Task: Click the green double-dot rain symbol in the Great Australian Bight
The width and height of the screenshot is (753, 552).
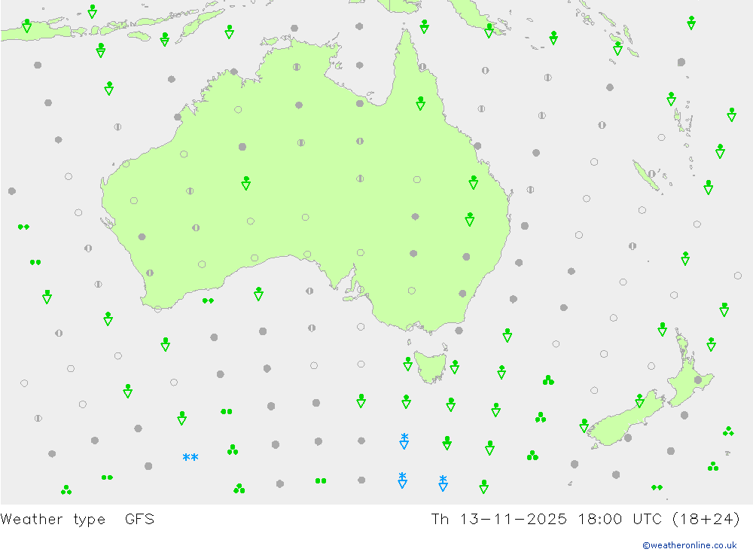Action: click(x=208, y=300)
